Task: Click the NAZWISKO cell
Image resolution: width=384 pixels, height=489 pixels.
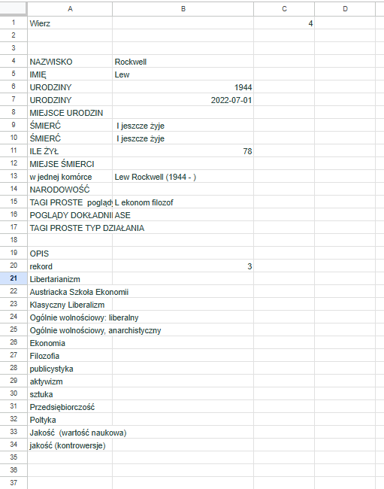Action: (x=70, y=62)
